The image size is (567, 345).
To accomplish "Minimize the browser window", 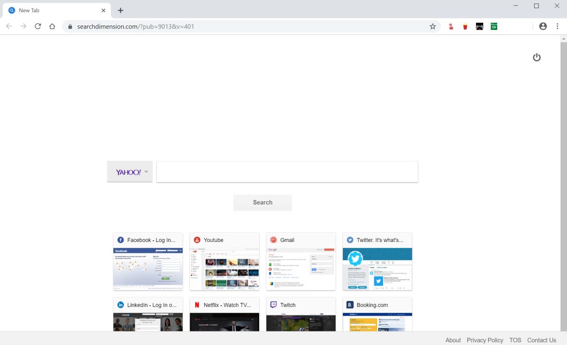I will [516, 6].
